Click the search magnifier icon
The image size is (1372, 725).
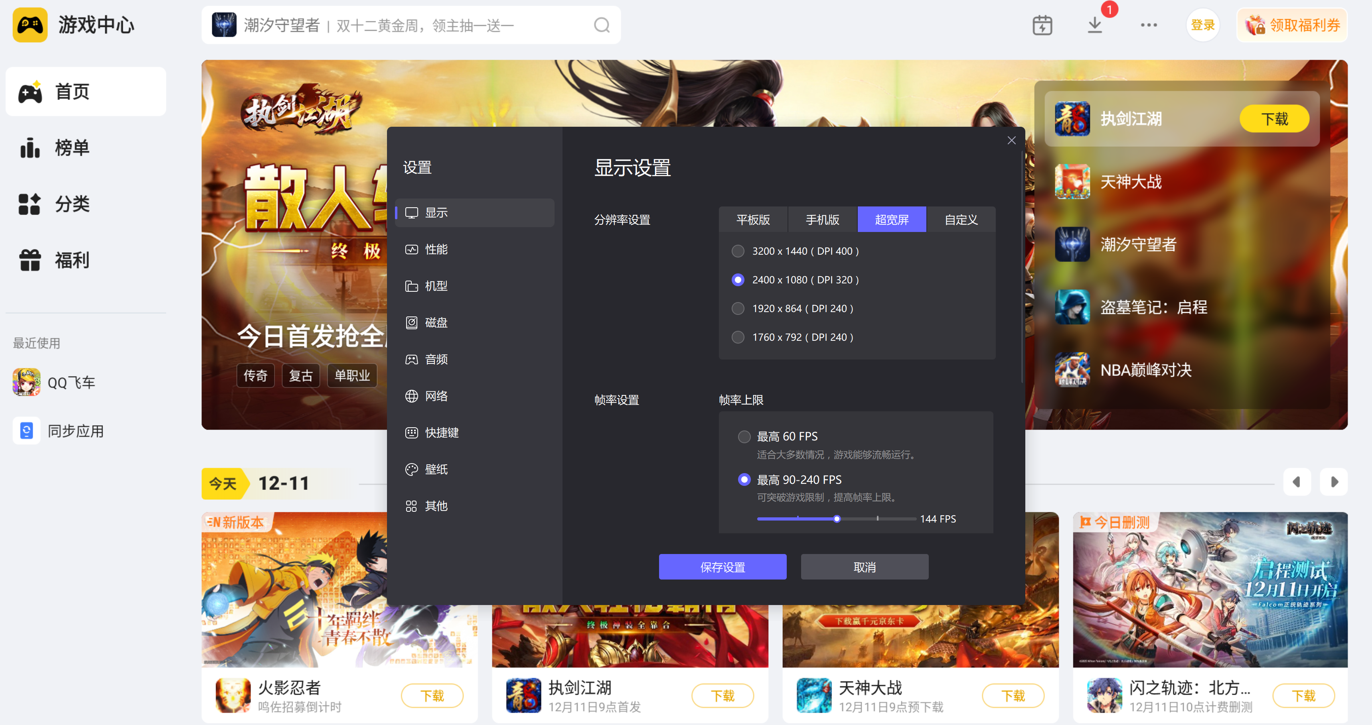(601, 25)
